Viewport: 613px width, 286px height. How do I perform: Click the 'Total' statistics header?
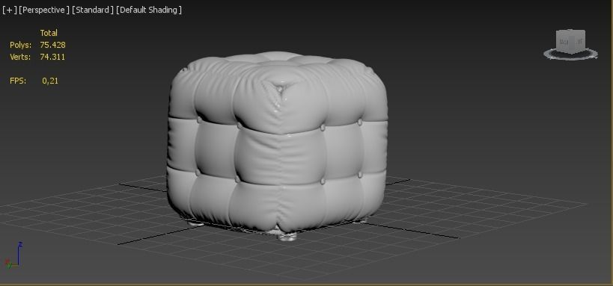[49, 33]
